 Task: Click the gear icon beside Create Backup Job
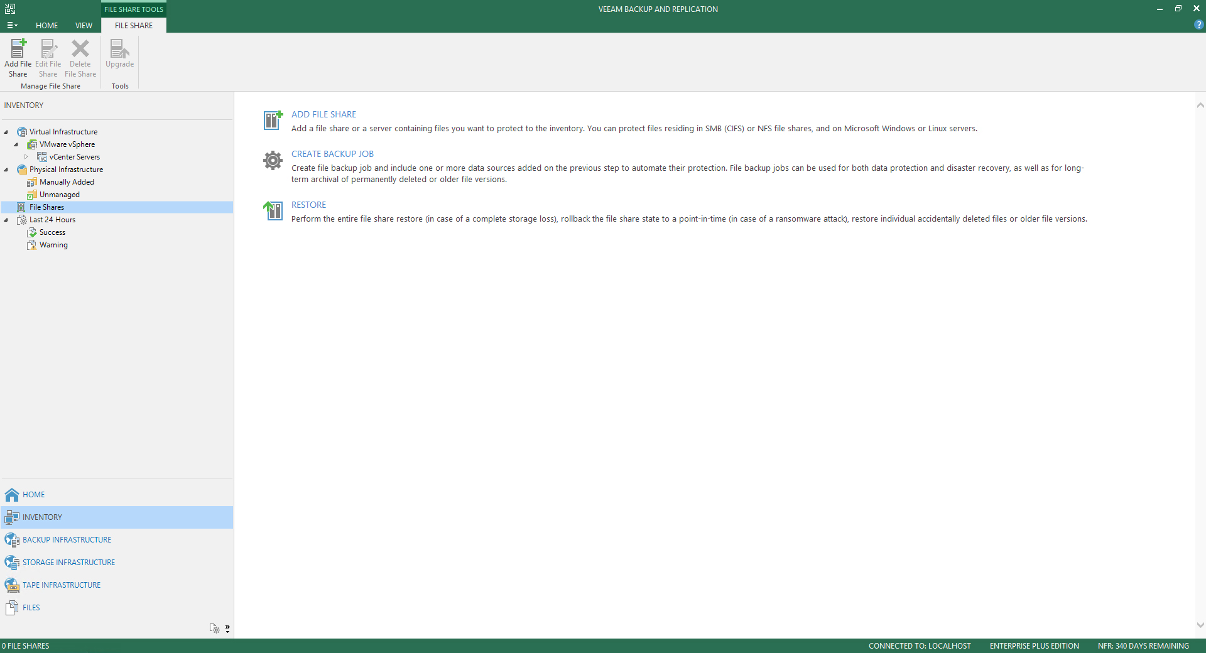(x=273, y=161)
